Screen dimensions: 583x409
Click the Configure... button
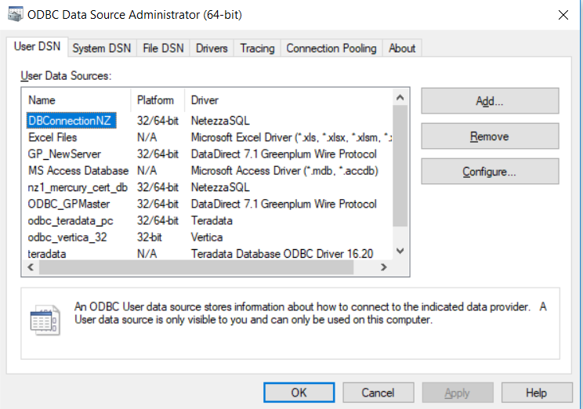click(x=490, y=172)
